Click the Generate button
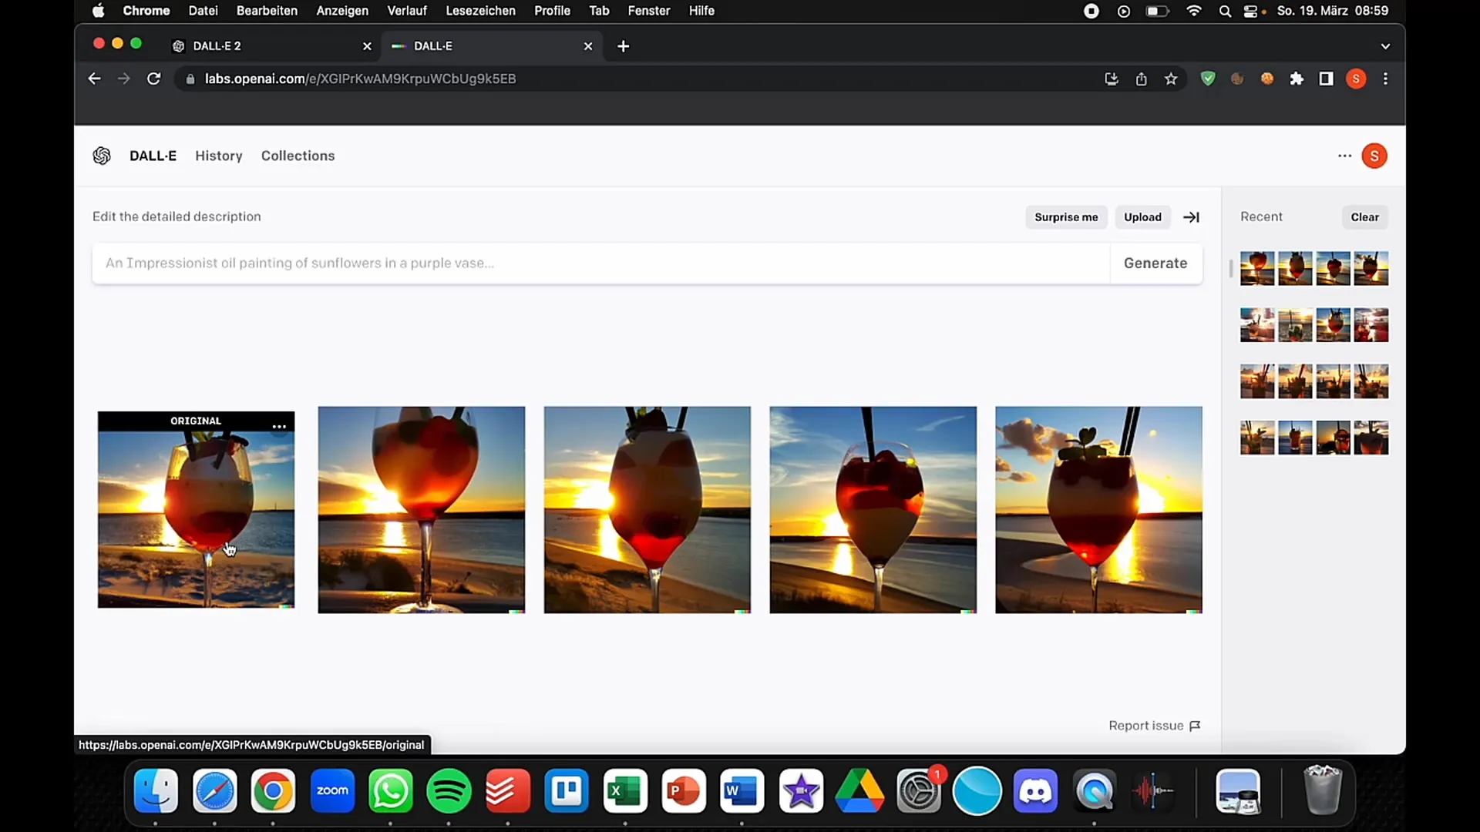The height and width of the screenshot is (832, 1480). coord(1155,262)
